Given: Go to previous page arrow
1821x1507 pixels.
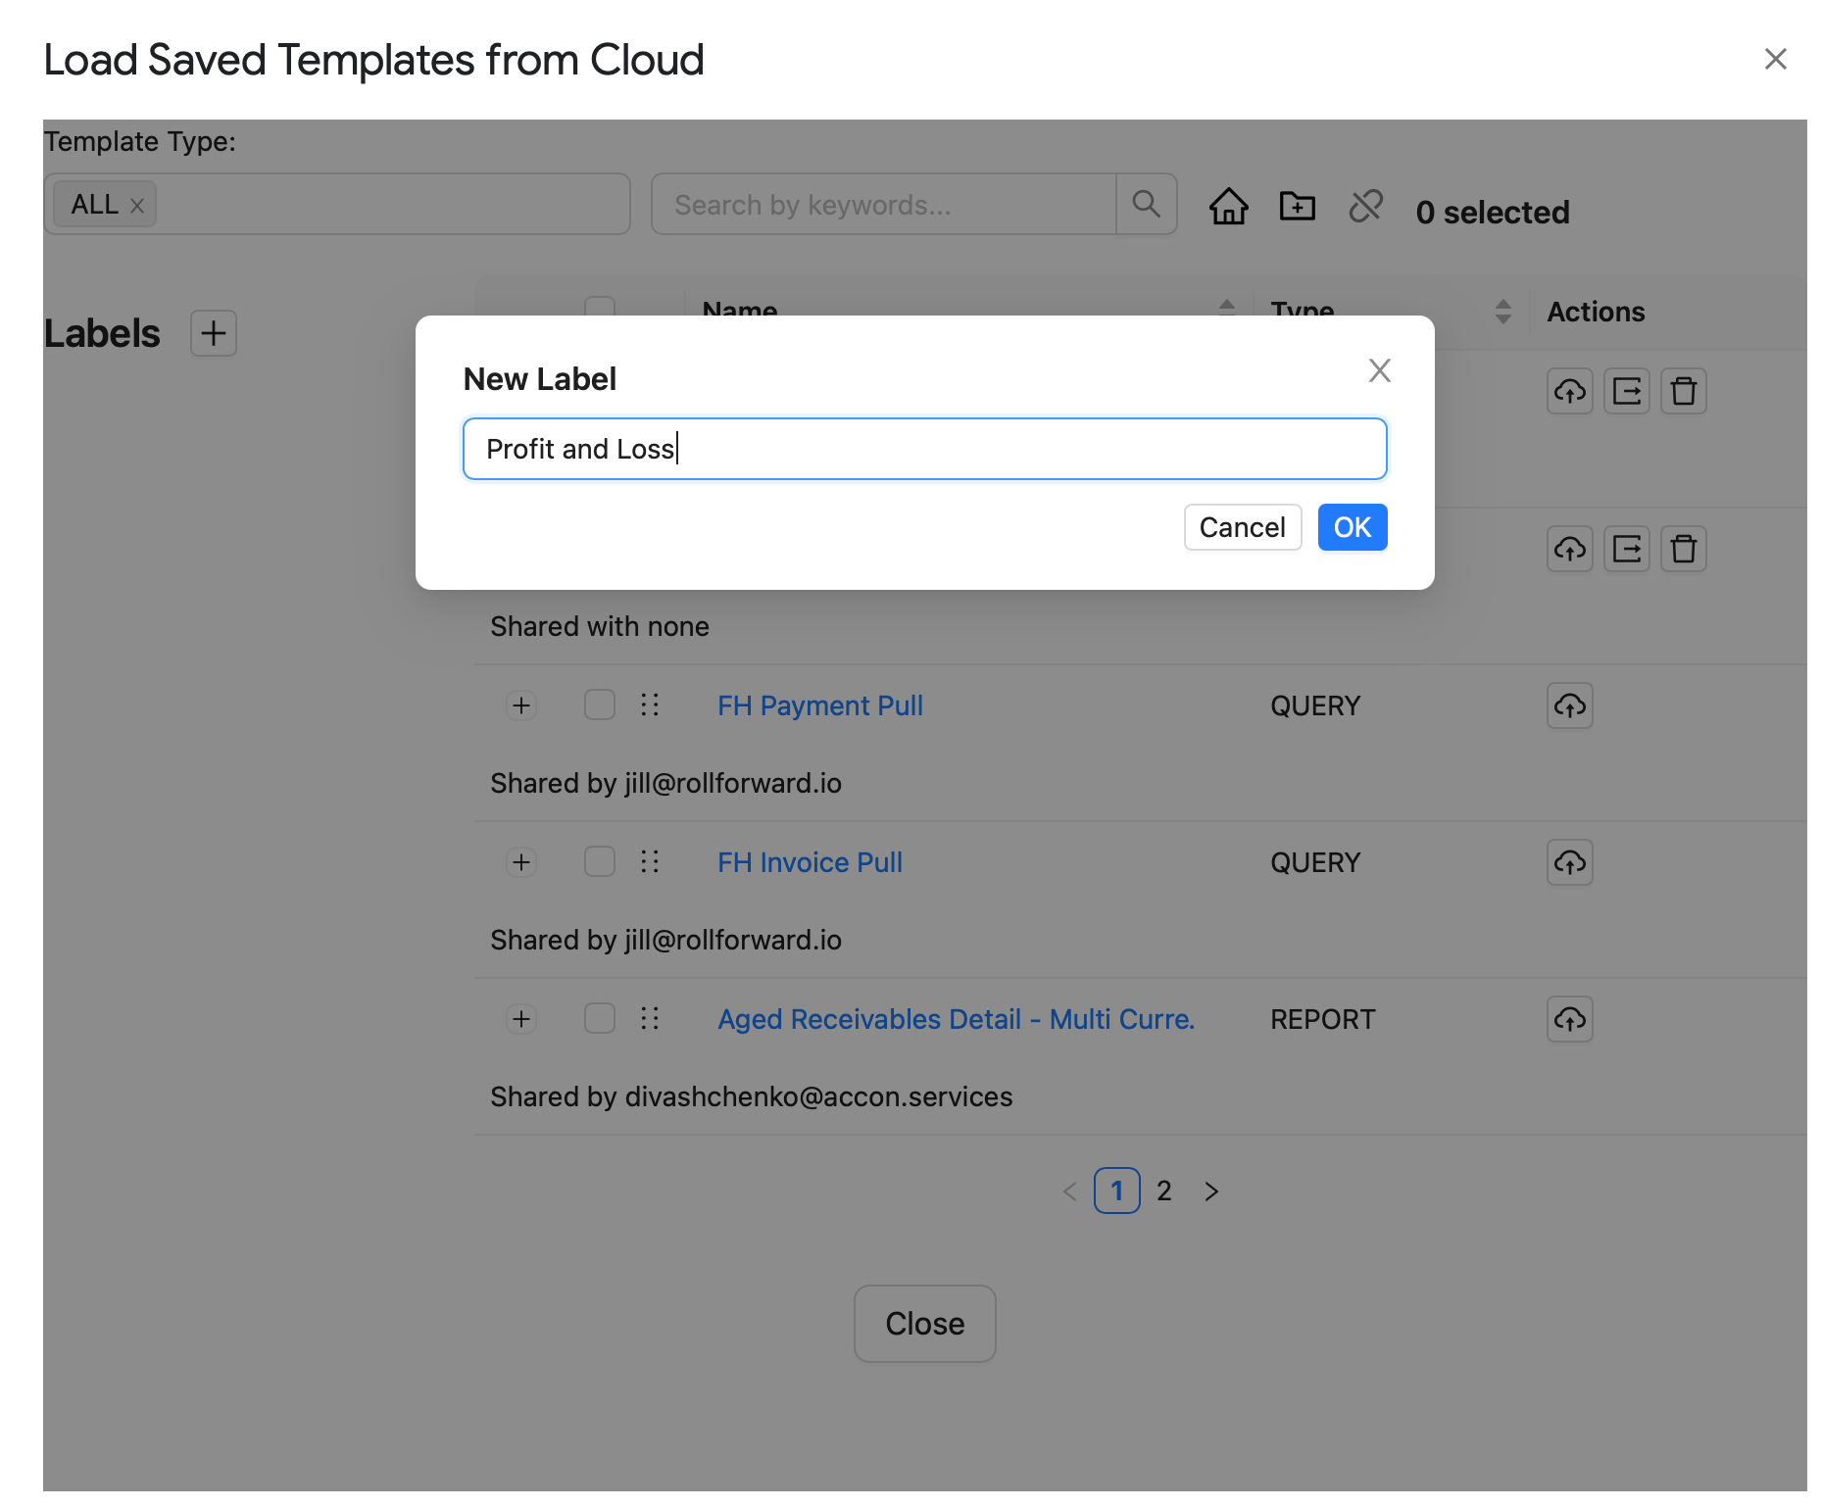Looking at the screenshot, I should [x=1070, y=1191].
